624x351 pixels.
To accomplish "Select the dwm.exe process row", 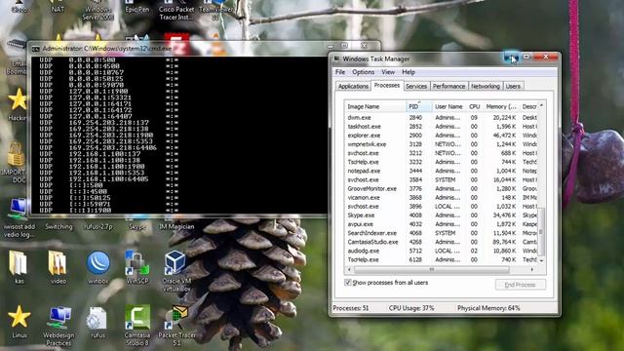I will [441, 118].
